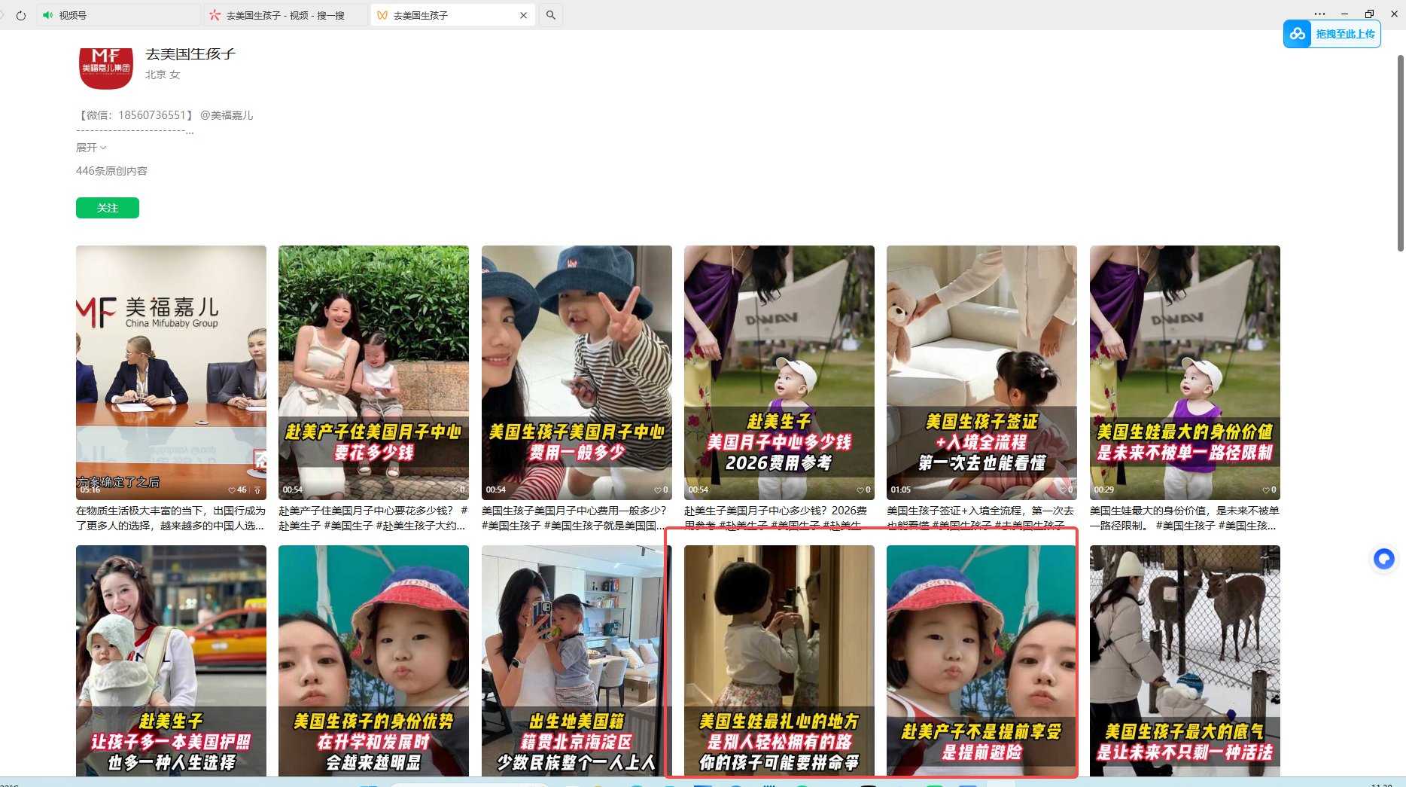Image resolution: width=1406 pixels, height=787 pixels.
Task: Click the blue floating assistant circle icon
Action: click(1383, 559)
